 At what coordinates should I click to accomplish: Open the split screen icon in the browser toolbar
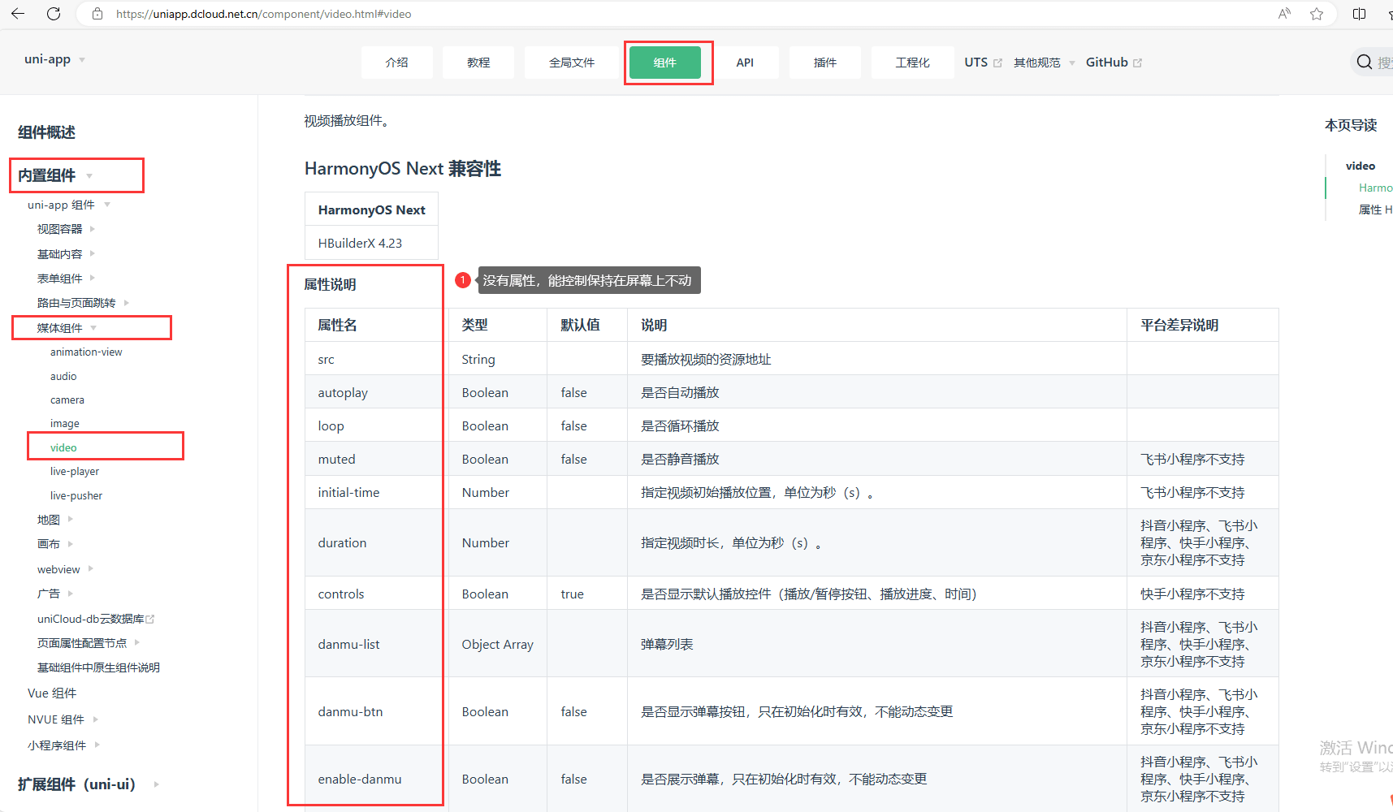point(1359,14)
